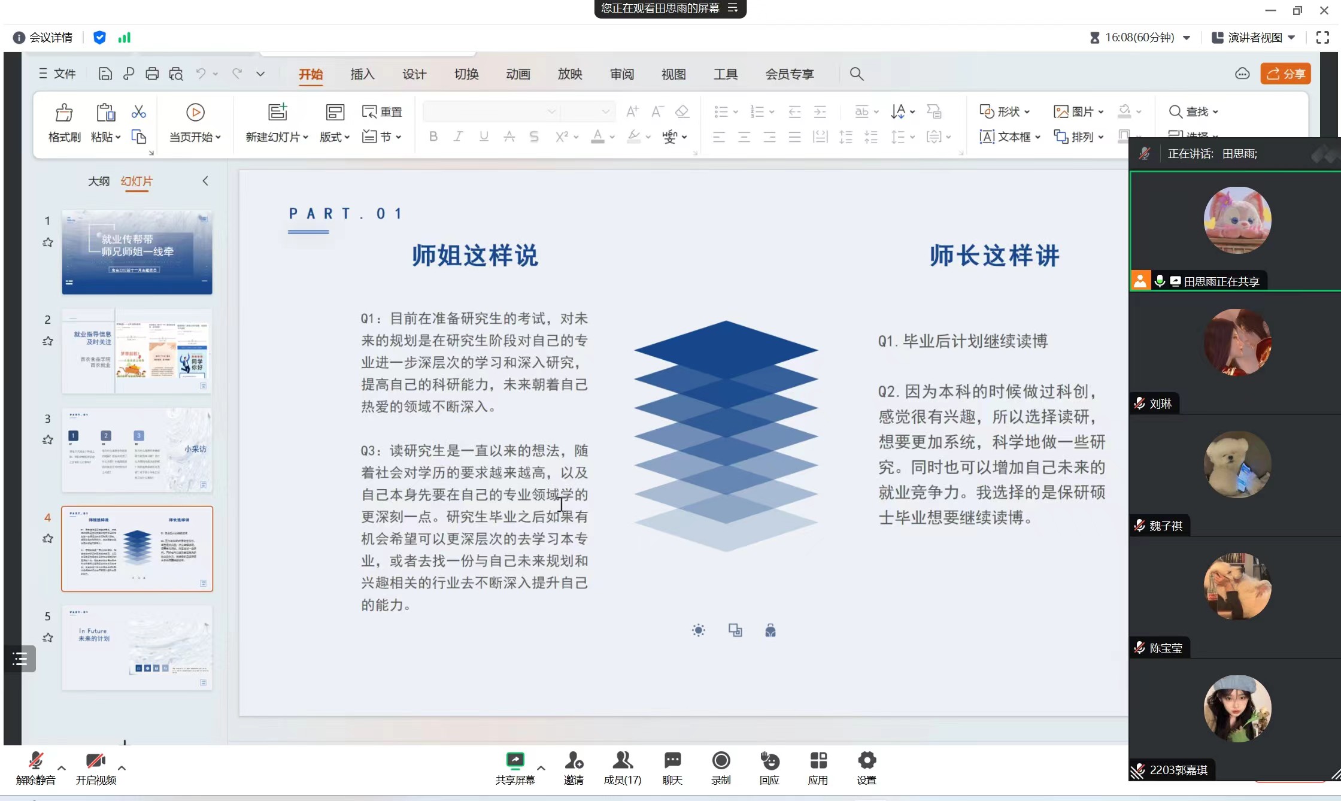Switch to the 插入 ribbon tab
This screenshot has height=801, width=1341.
coord(362,74)
